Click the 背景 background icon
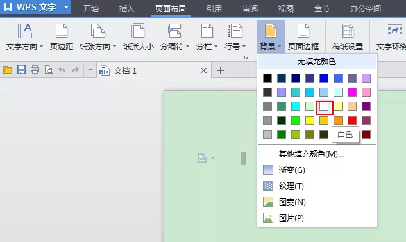406x242 pixels. click(x=270, y=31)
